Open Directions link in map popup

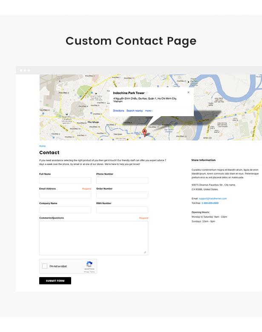pyautogui.click(x=118, y=111)
